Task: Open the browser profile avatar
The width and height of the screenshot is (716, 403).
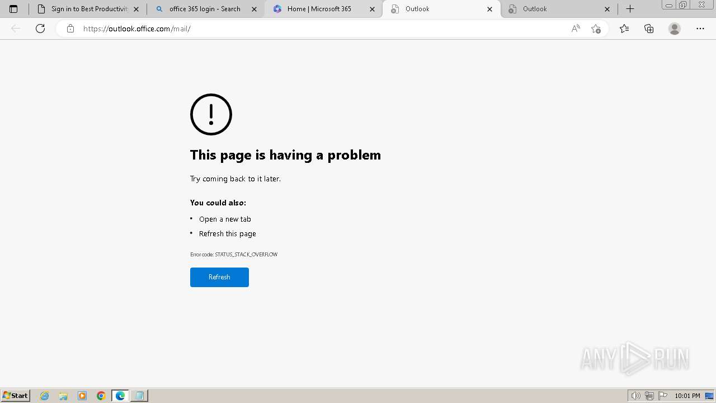Action: point(675,29)
